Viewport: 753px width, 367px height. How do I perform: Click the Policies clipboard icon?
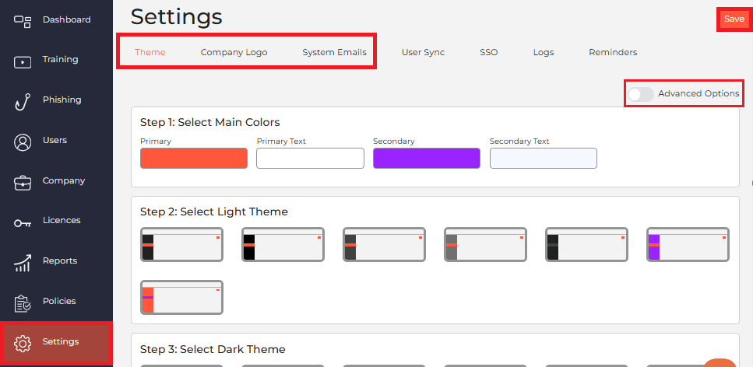point(22,303)
